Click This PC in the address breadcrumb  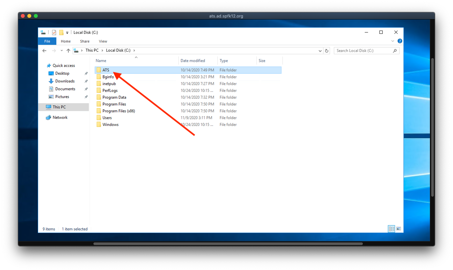(92, 51)
